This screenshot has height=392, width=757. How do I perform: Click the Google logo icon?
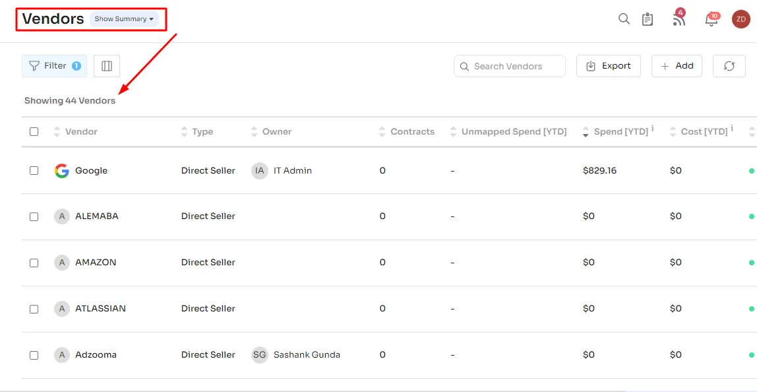[x=61, y=171]
